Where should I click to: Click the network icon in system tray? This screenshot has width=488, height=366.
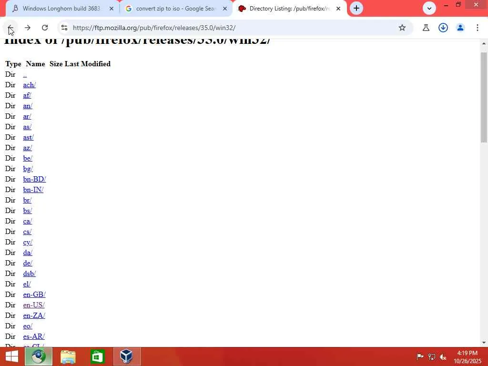[x=431, y=356]
